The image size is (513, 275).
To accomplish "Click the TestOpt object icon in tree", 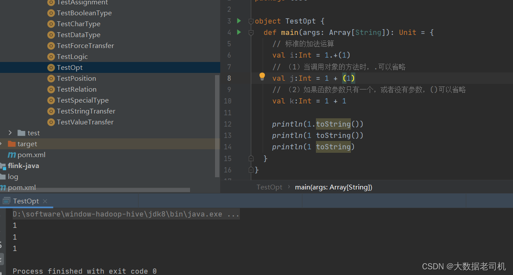I will (51, 67).
